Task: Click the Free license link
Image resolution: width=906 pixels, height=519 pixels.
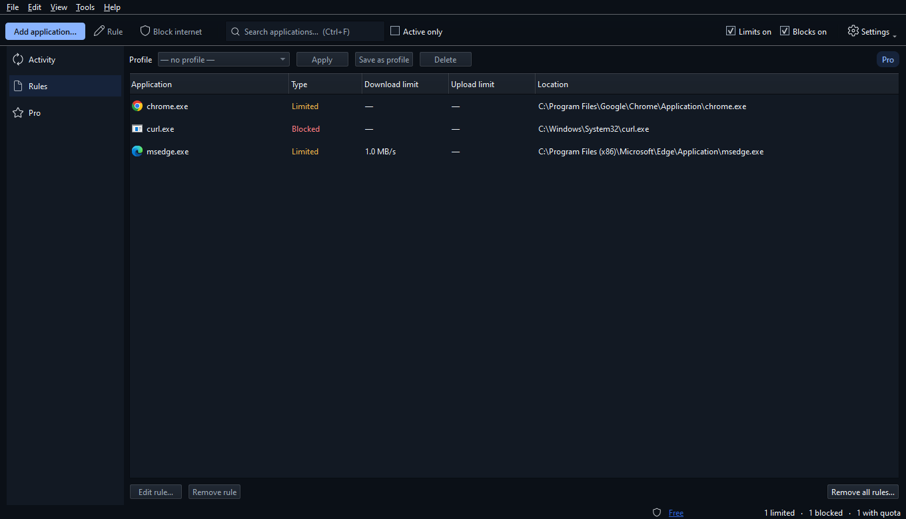Action: pos(676,512)
